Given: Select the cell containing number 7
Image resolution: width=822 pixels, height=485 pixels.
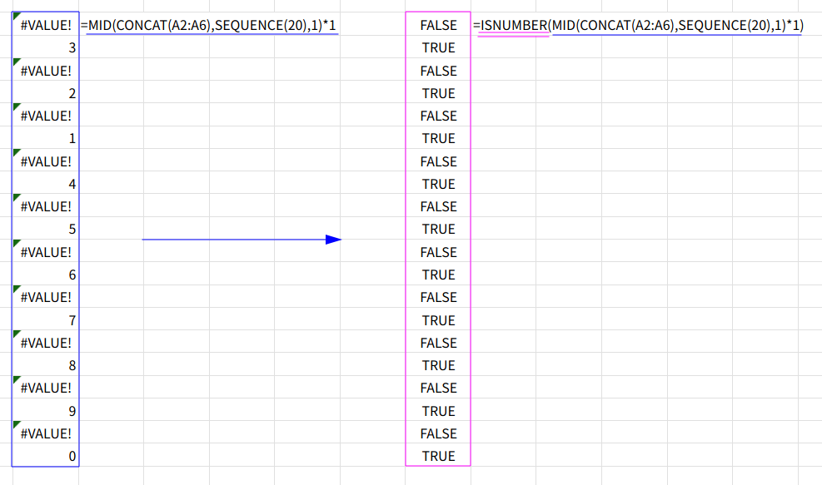Looking at the screenshot, I should [x=46, y=320].
